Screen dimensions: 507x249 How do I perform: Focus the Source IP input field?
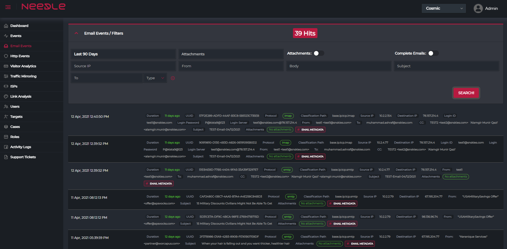(123, 66)
